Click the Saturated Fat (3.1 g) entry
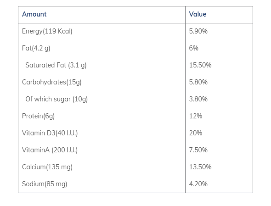 56,65
